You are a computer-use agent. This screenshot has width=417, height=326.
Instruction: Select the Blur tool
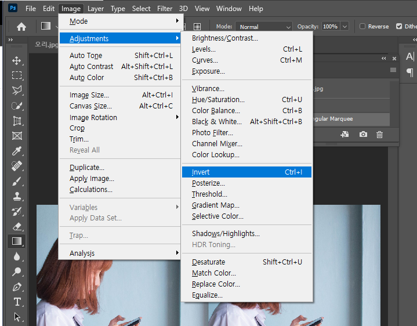(x=17, y=256)
